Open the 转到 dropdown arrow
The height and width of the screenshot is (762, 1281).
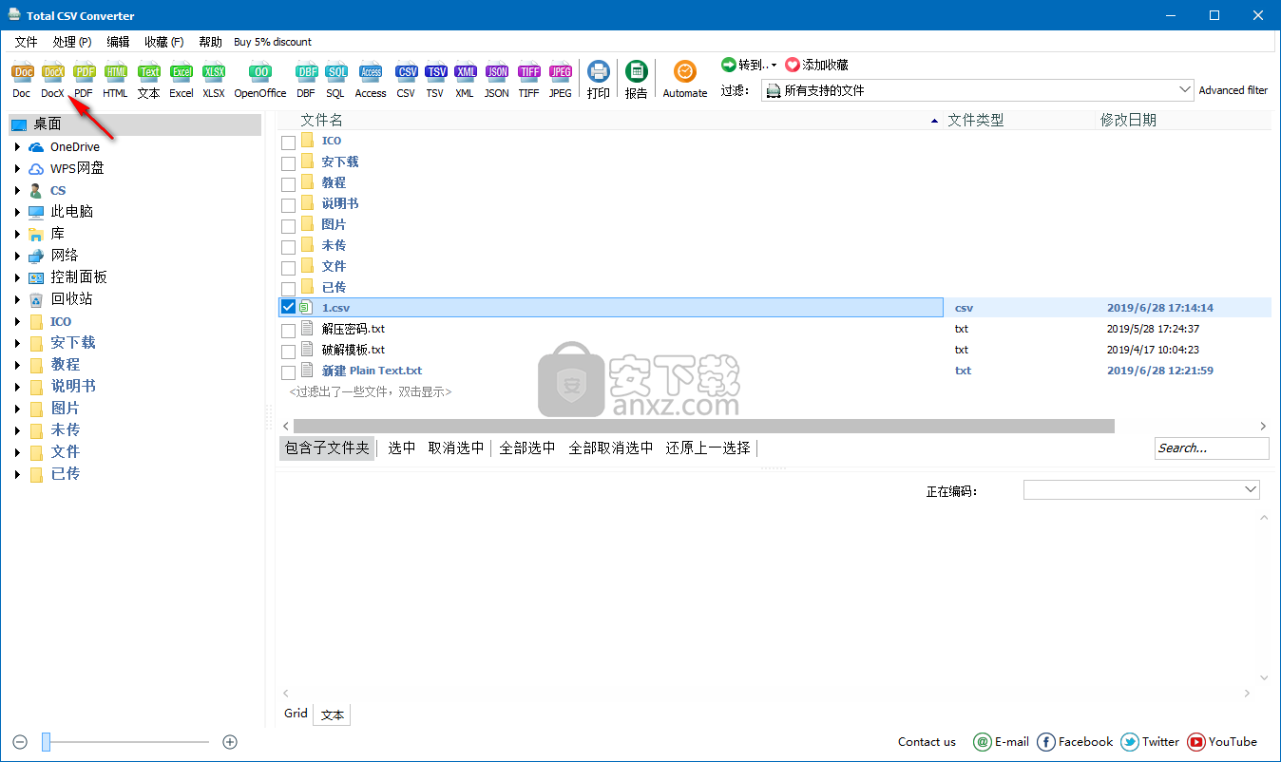tap(774, 66)
